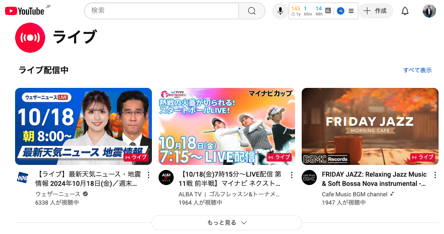Image resolution: width=444 pixels, height=234 pixels.
Task: Play the 10/18 weather news live thumbnail
Action: [84, 126]
